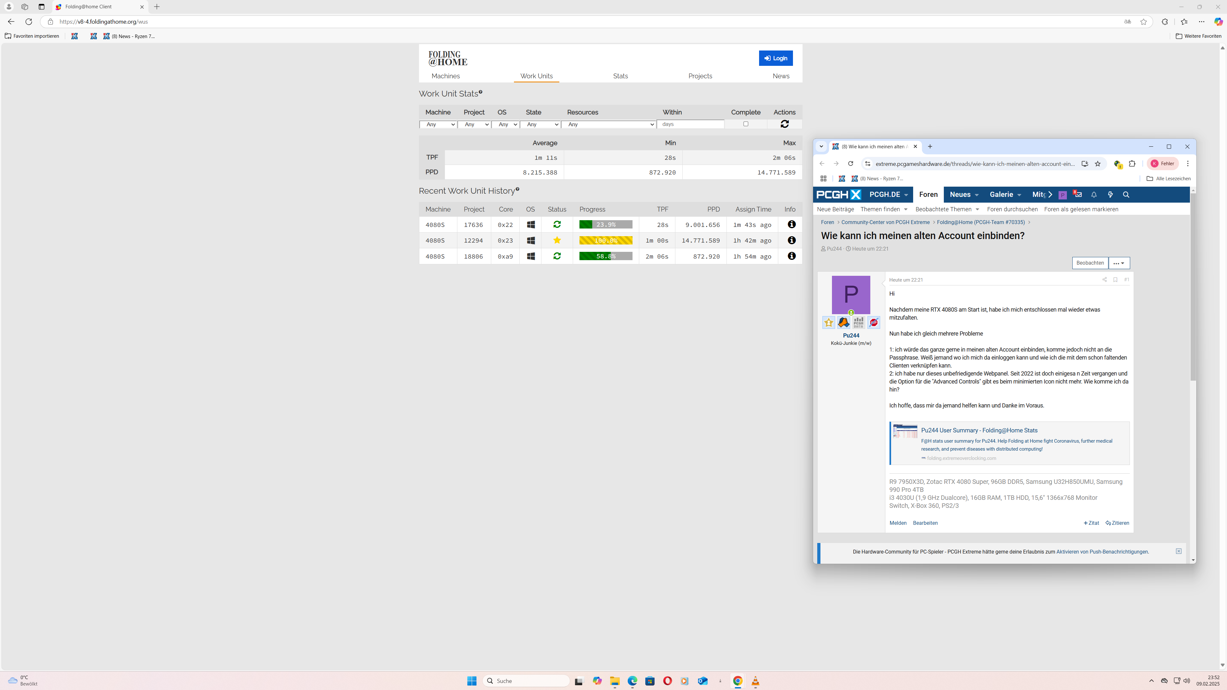1227x690 pixels.
Task: Bookmark page with Chrome star icon
Action: click(1098, 163)
